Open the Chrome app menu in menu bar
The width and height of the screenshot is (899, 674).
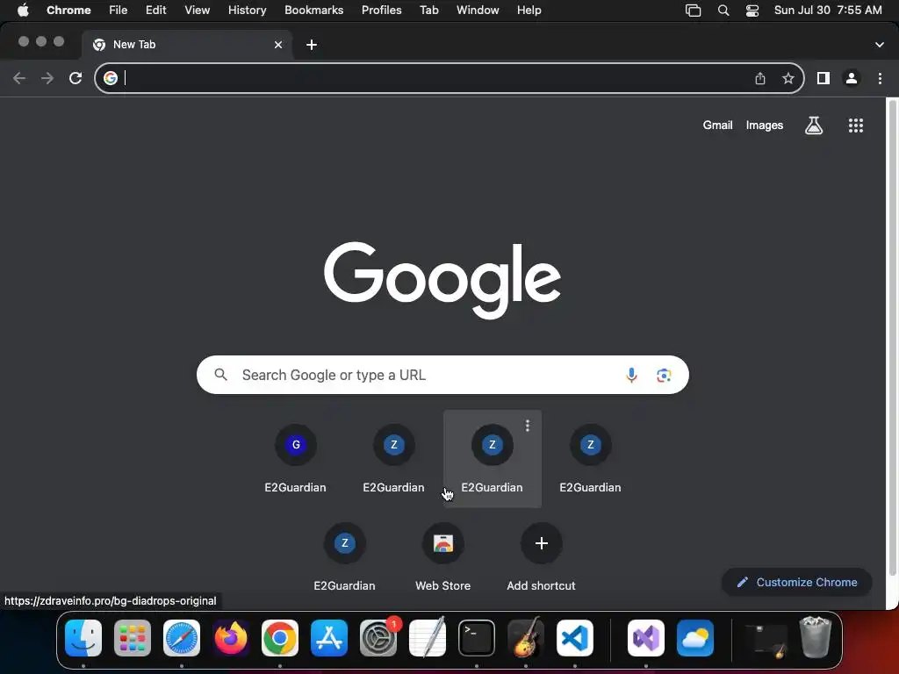click(x=68, y=11)
